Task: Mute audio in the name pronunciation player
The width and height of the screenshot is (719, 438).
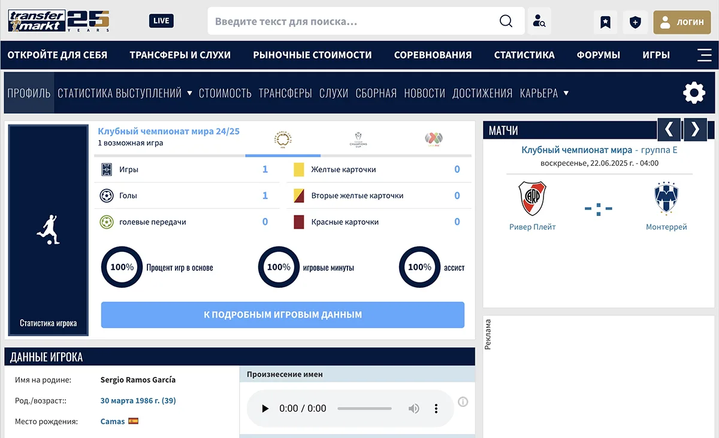Action: click(x=413, y=408)
